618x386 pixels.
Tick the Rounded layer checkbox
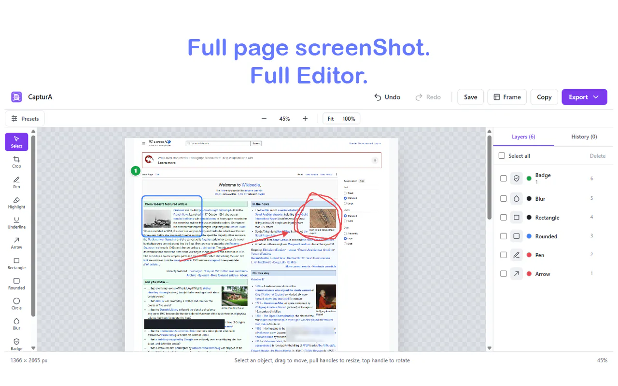point(504,236)
